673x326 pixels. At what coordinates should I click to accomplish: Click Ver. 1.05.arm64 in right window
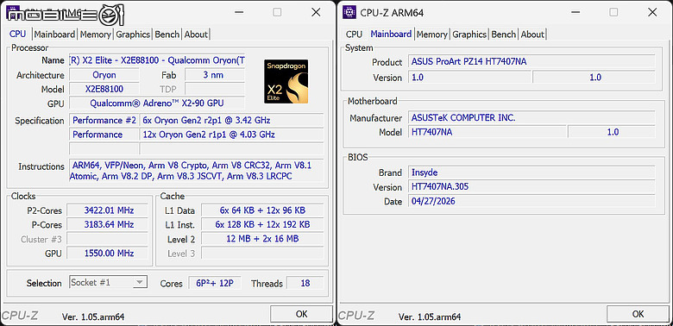coord(430,317)
